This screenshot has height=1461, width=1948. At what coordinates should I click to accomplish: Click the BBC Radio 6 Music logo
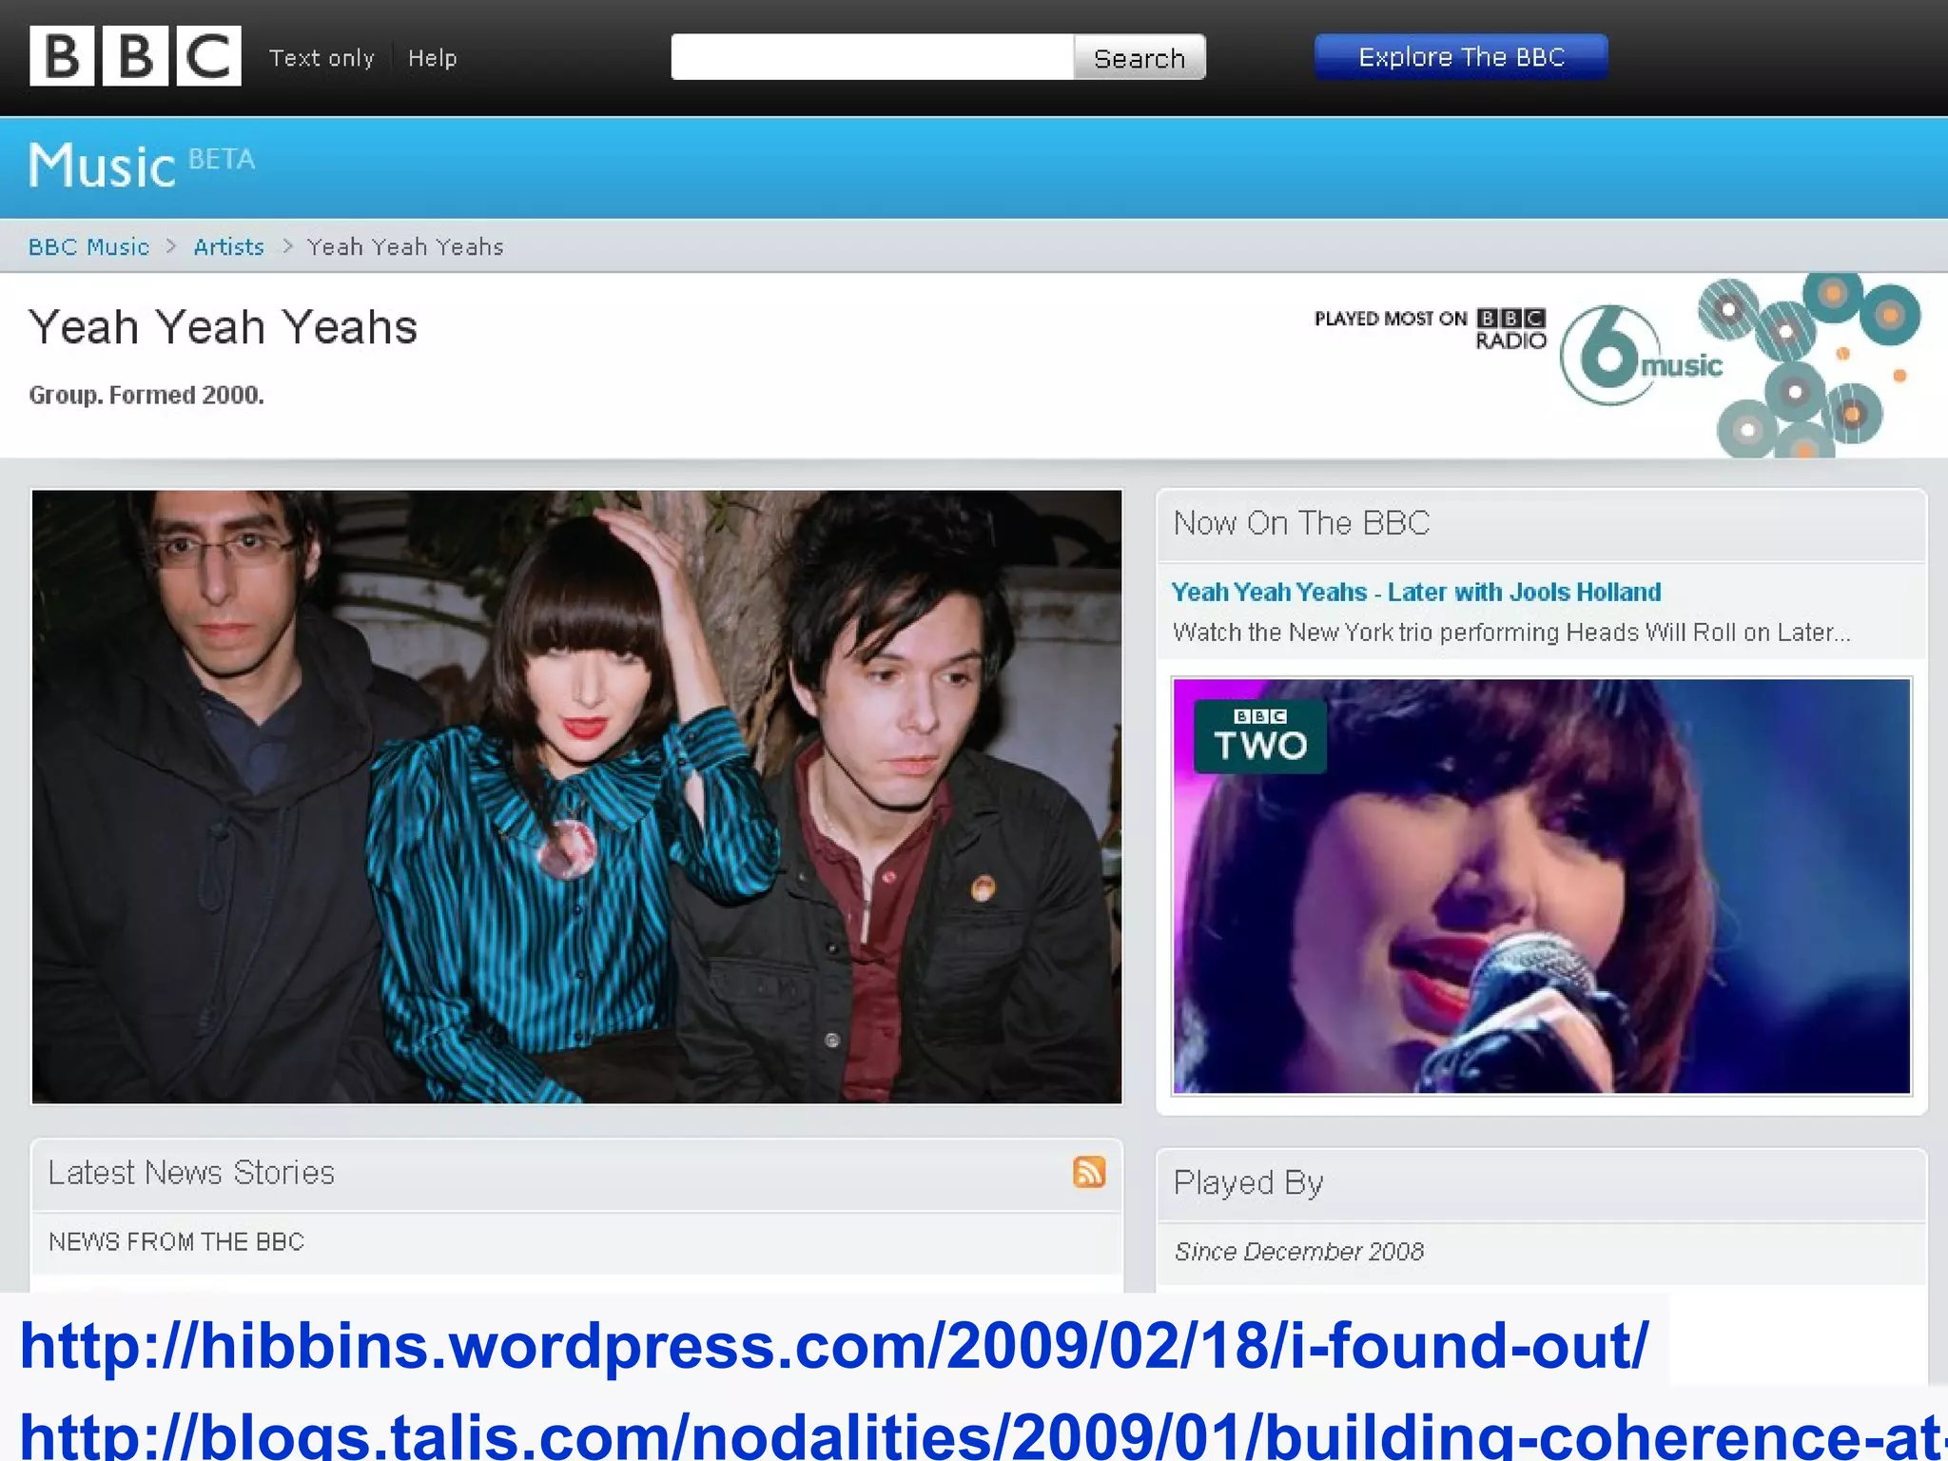(1642, 356)
